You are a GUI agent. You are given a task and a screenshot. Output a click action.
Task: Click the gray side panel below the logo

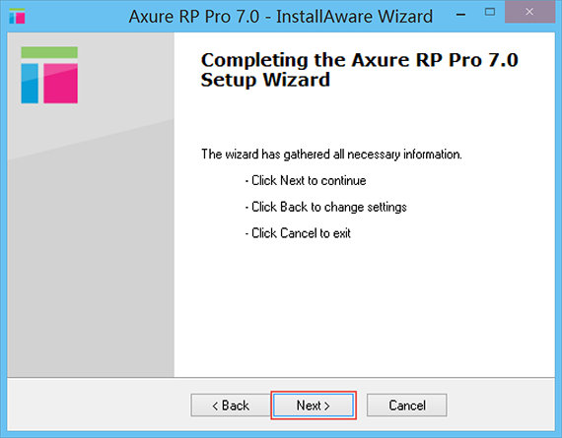click(91, 250)
